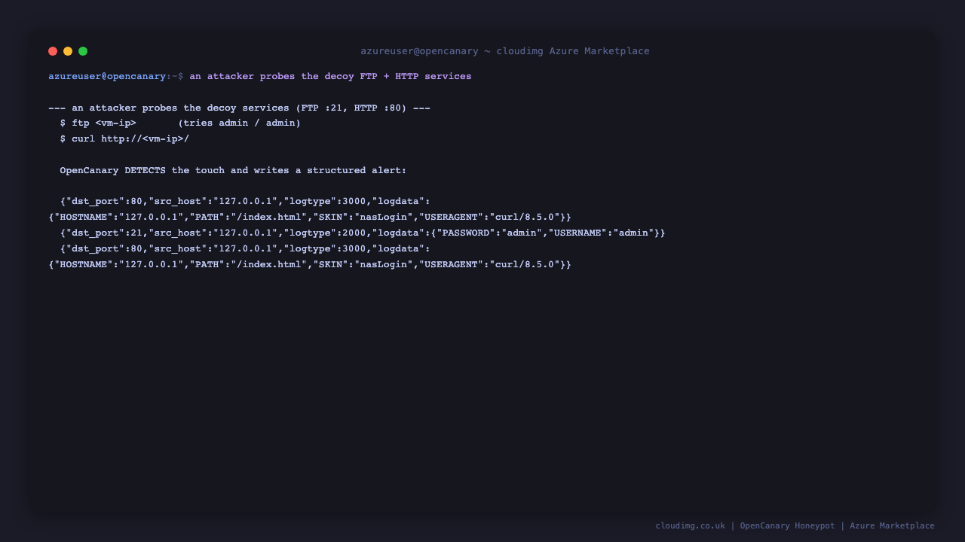Click the last dst_port 80 logtype 3000 line
The image size is (965, 542).
pos(245,248)
